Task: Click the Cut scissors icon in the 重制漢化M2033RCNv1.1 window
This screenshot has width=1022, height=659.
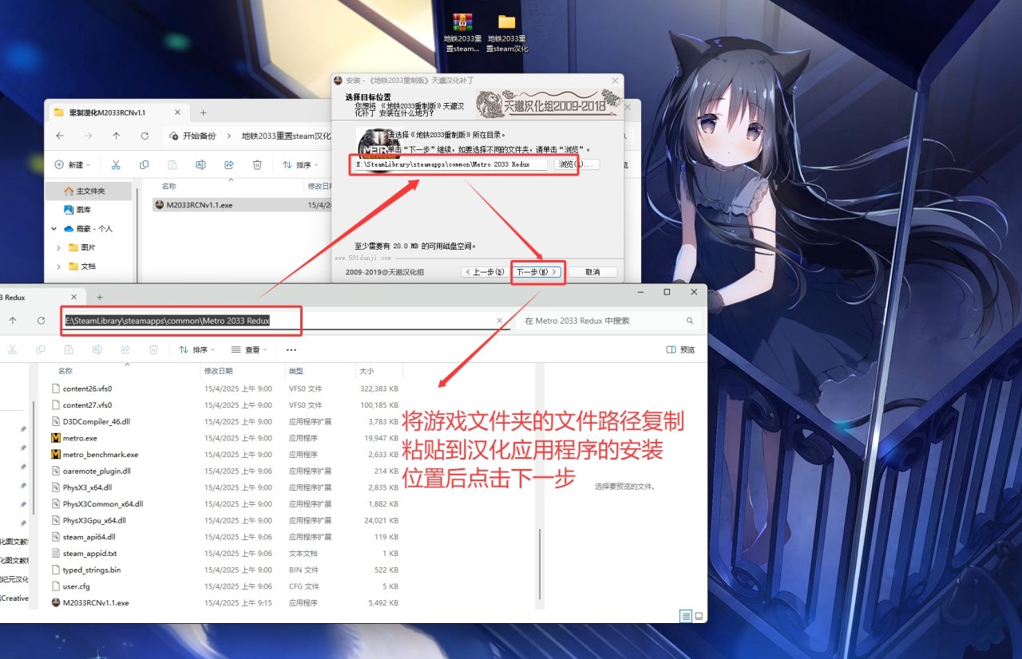Action: pyautogui.click(x=116, y=165)
